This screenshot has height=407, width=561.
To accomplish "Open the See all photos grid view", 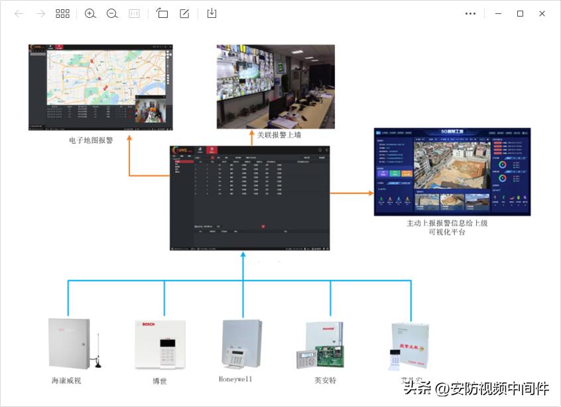I will (62, 13).
